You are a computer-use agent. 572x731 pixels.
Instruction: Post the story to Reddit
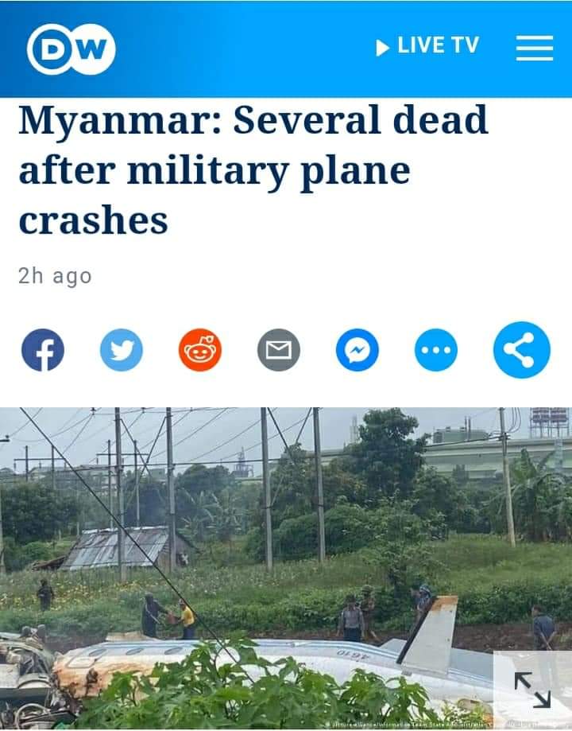[x=200, y=350]
